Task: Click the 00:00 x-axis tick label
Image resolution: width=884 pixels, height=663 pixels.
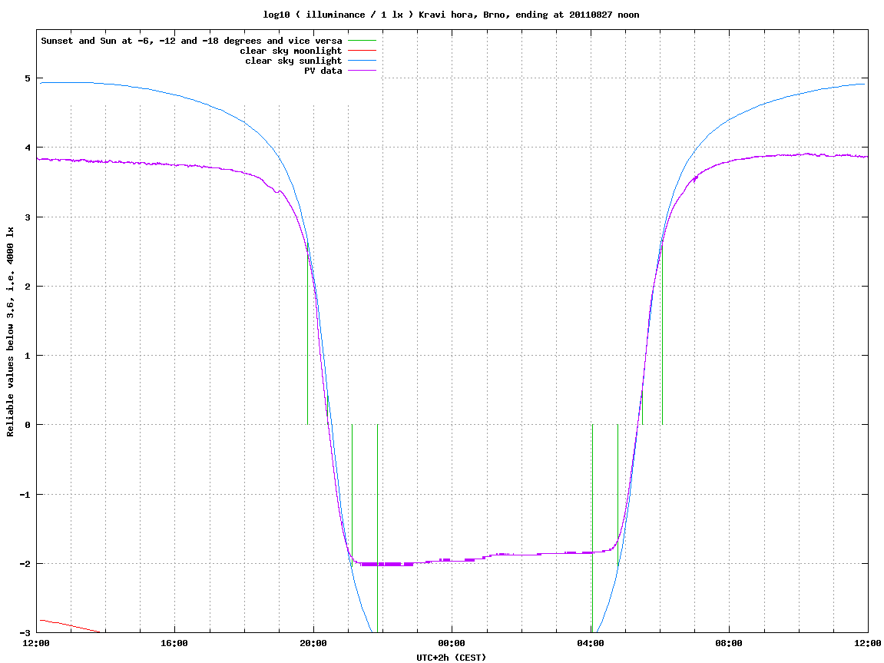Action: pyautogui.click(x=452, y=643)
